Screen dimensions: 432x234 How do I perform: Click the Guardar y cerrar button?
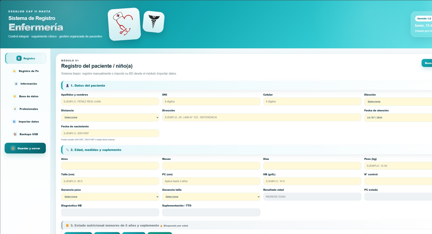25,148
